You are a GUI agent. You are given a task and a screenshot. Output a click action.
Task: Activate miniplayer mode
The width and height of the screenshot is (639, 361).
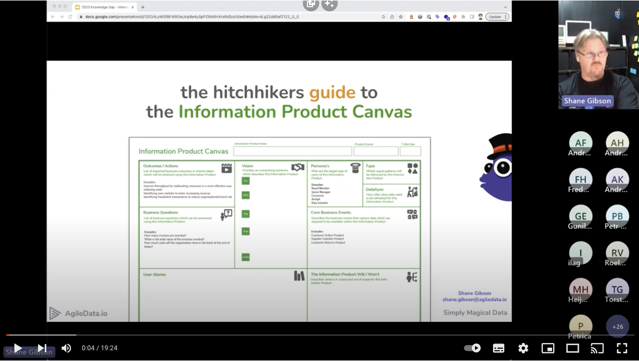548,348
